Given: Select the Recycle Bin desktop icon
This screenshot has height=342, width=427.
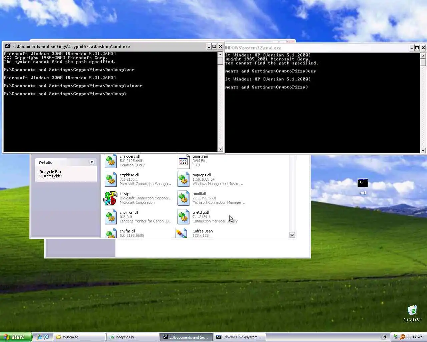Looking at the screenshot, I should click(412, 310).
